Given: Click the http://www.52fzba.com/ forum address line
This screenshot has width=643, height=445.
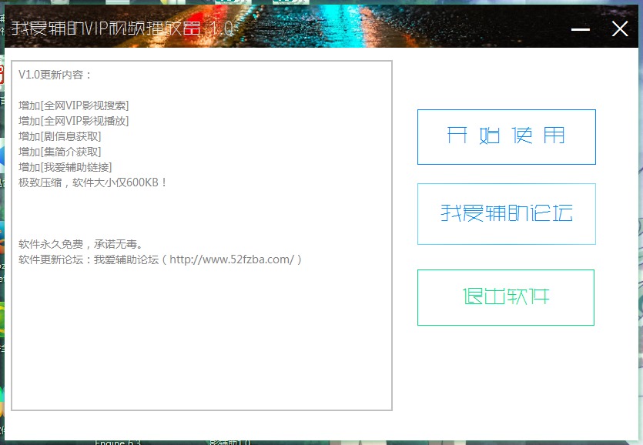Looking at the screenshot, I should [x=160, y=259].
